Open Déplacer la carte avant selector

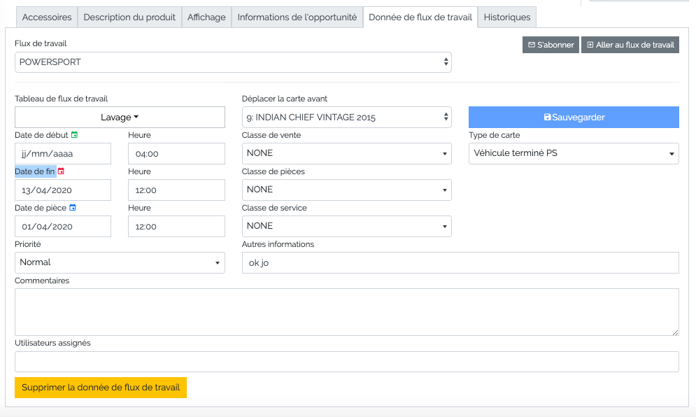(346, 118)
